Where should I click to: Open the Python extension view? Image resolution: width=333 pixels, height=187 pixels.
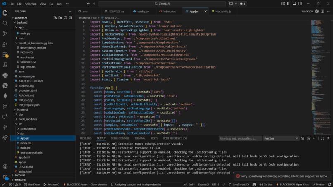(x=5, y=75)
